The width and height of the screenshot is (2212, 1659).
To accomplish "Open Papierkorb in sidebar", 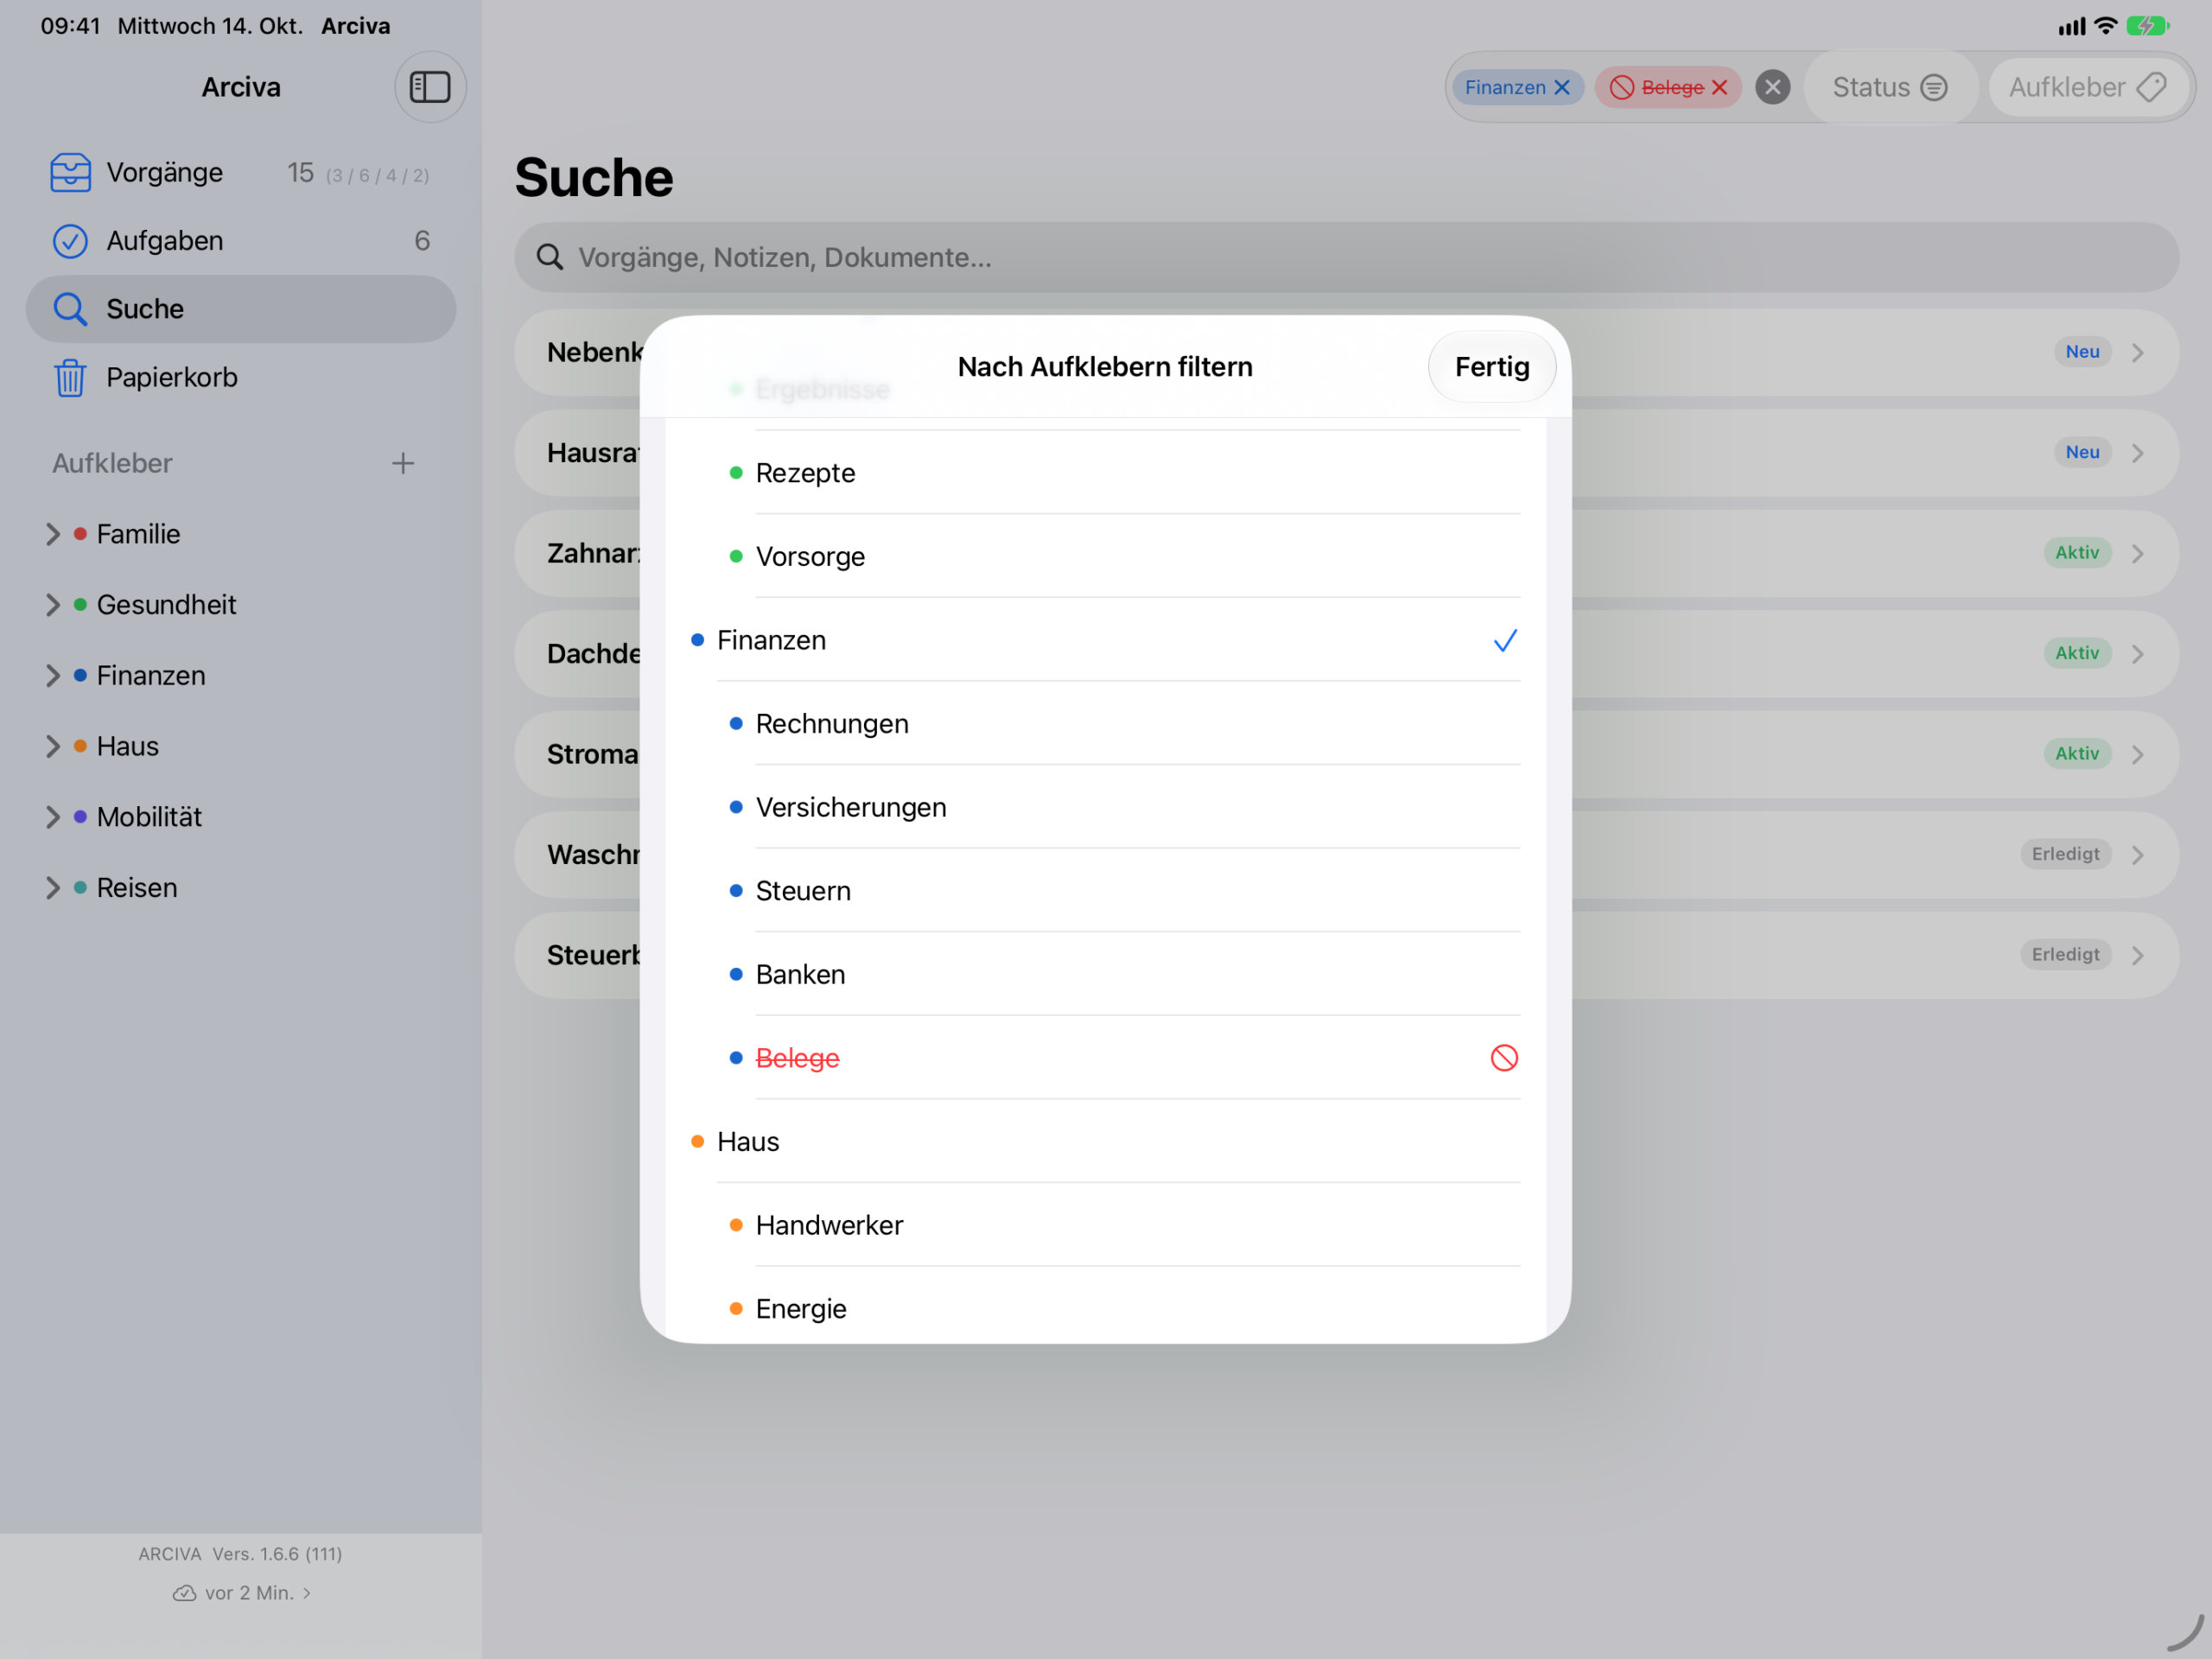I will (x=241, y=377).
